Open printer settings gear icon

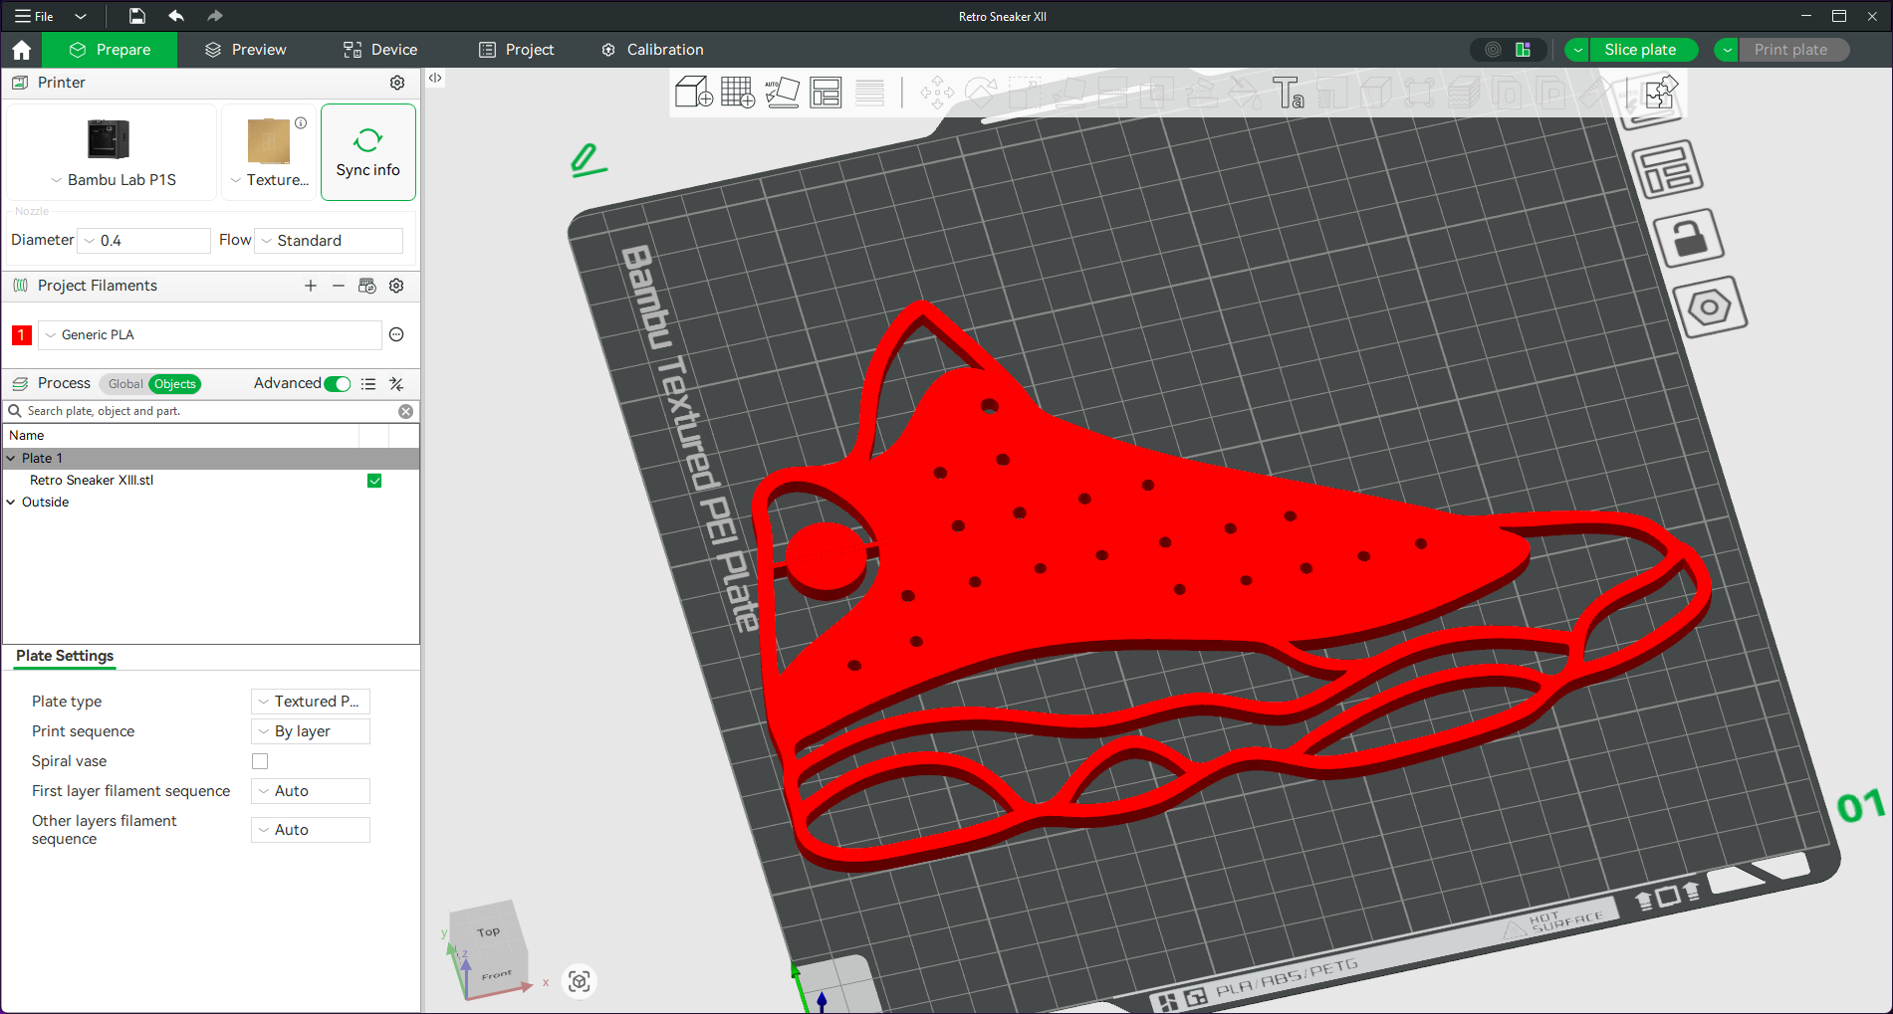pyautogui.click(x=397, y=83)
